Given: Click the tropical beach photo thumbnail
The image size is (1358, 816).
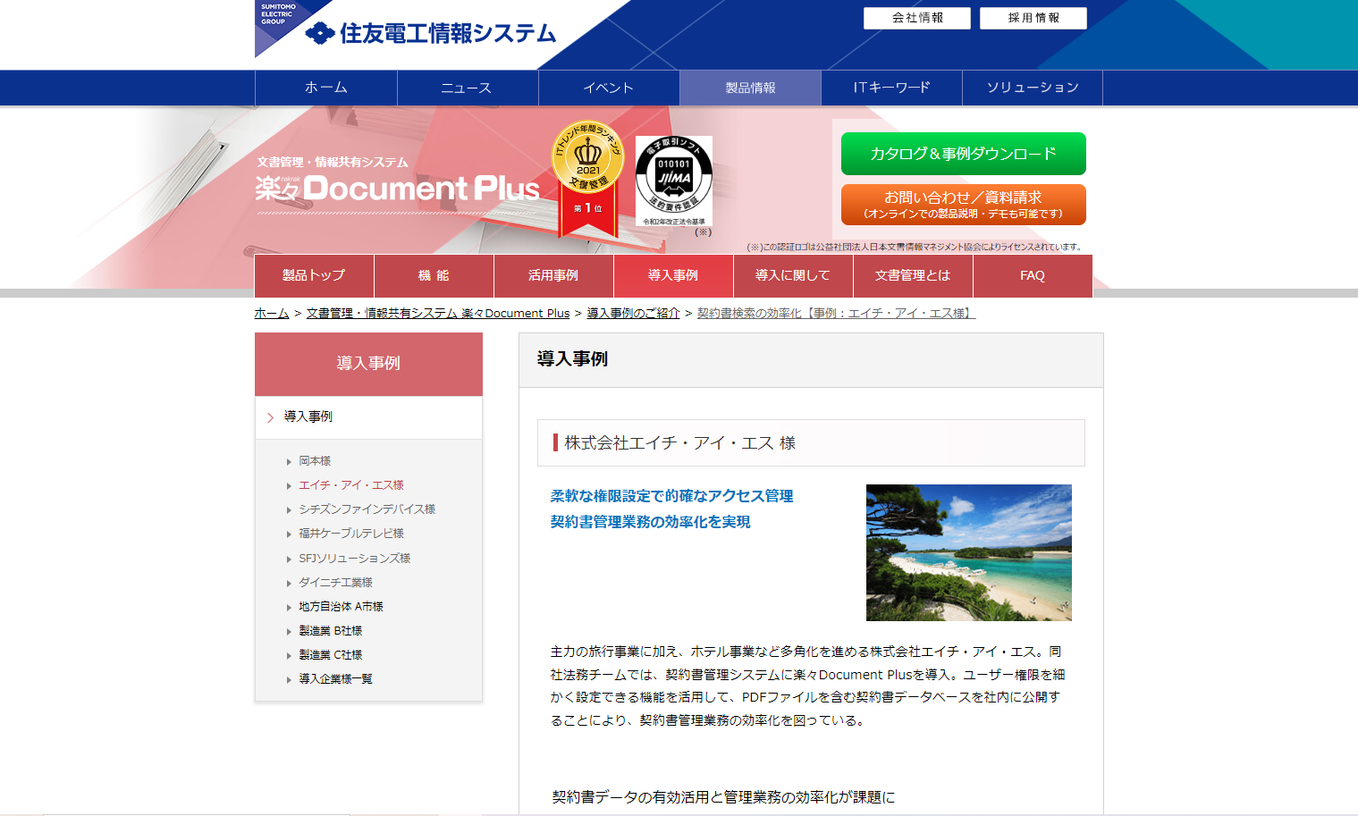Looking at the screenshot, I should pyautogui.click(x=968, y=552).
